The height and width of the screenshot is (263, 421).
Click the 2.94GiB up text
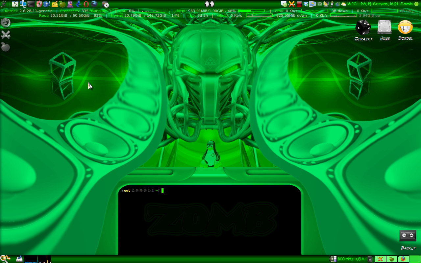(369, 16)
